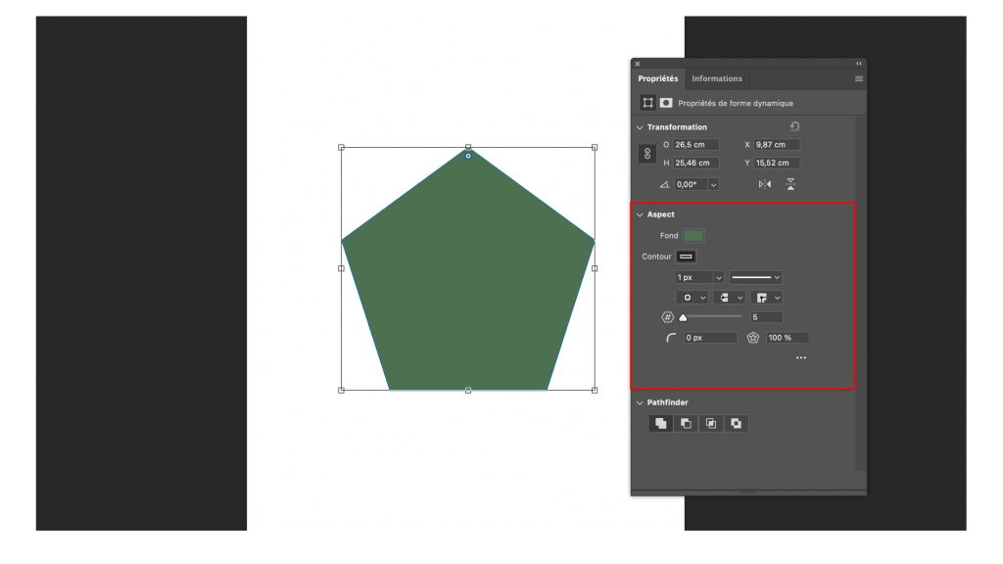Click the bottom-center transform handle
Image resolution: width=1003 pixels, height=564 pixels.
click(x=468, y=390)
